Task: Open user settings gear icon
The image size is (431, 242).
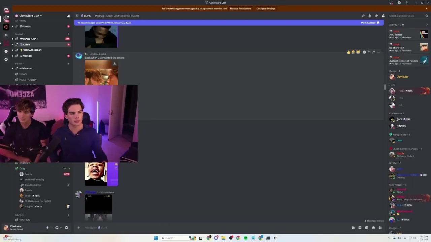Action: click(x=66, y=228)
